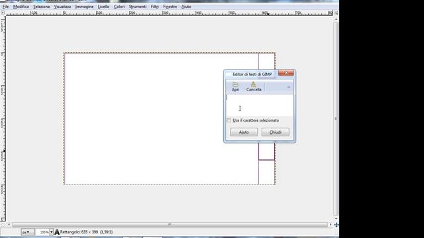Image resolution: width=424 pixels, height=238 pixels.
Task: Click inside the GIMP text editor input area
Action: coord(259,105)
